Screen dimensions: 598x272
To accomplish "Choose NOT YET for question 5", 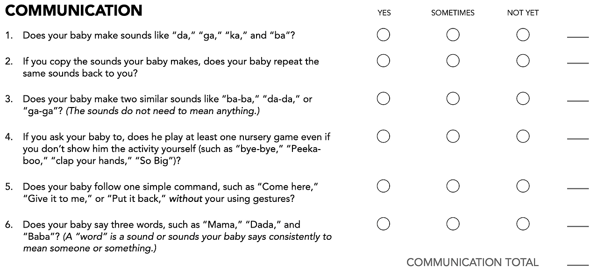I will (523, 186).
